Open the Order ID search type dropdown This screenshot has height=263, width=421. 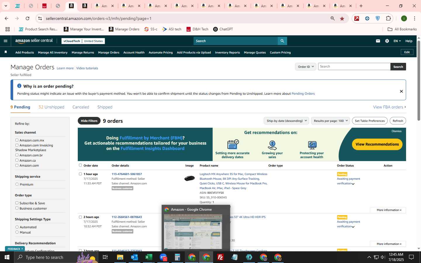pyautogui.click(x=306, y=67)
